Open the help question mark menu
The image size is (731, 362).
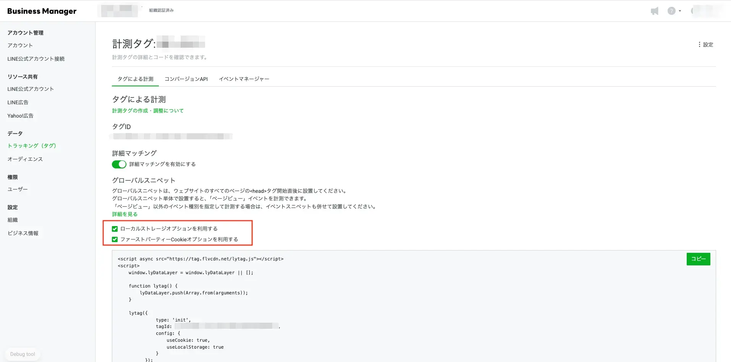[673, 11]
